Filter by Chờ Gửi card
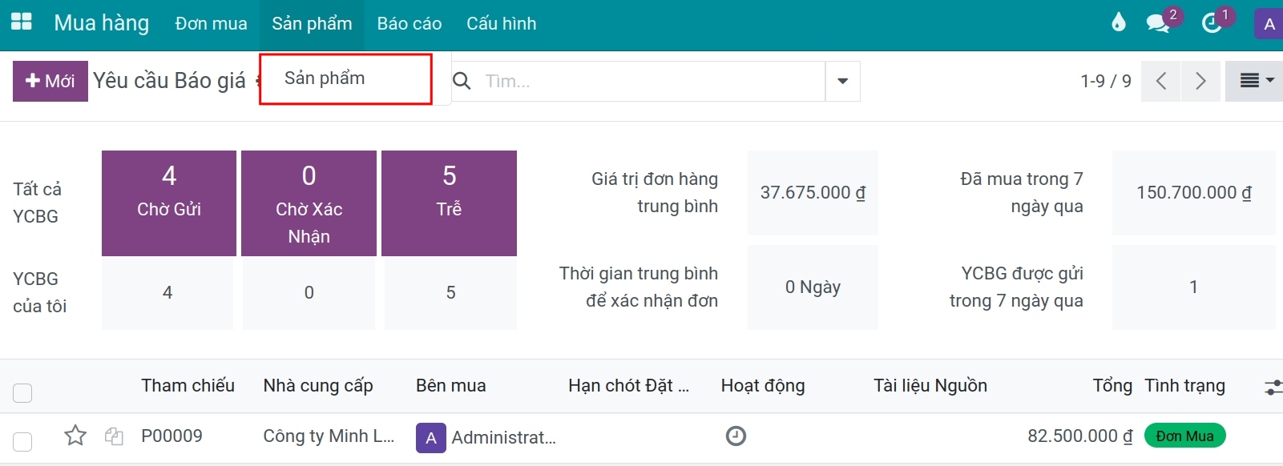Viewport: 1283px width, 466px height. (x=169, y=203)
